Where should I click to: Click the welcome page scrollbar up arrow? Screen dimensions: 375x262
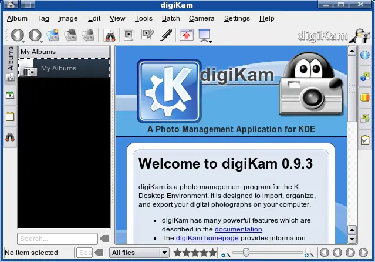tap(352, 51)
